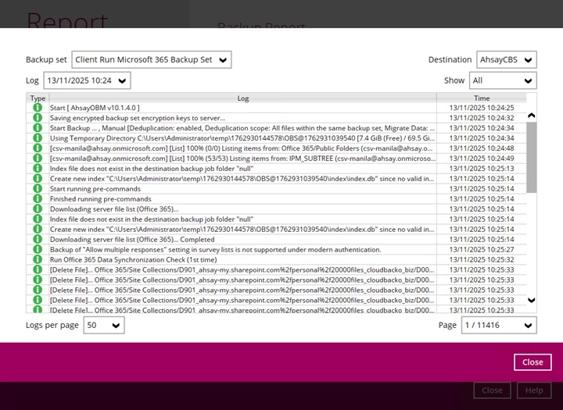This screenshot has height=410, width=563.
Task: Expand the Destination AhsayCBS dropdown
Action: coord(506,60)
